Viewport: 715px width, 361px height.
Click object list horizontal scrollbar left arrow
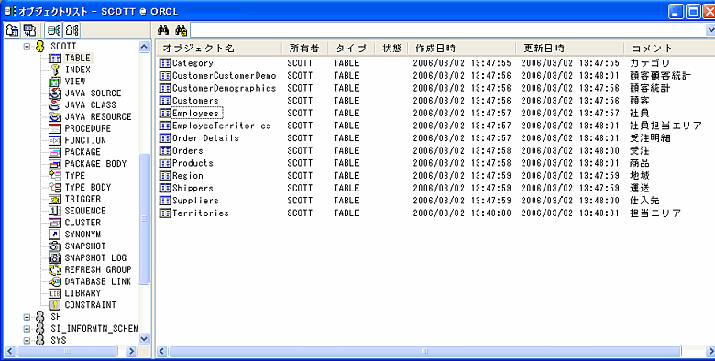click(x=161, y=351)
